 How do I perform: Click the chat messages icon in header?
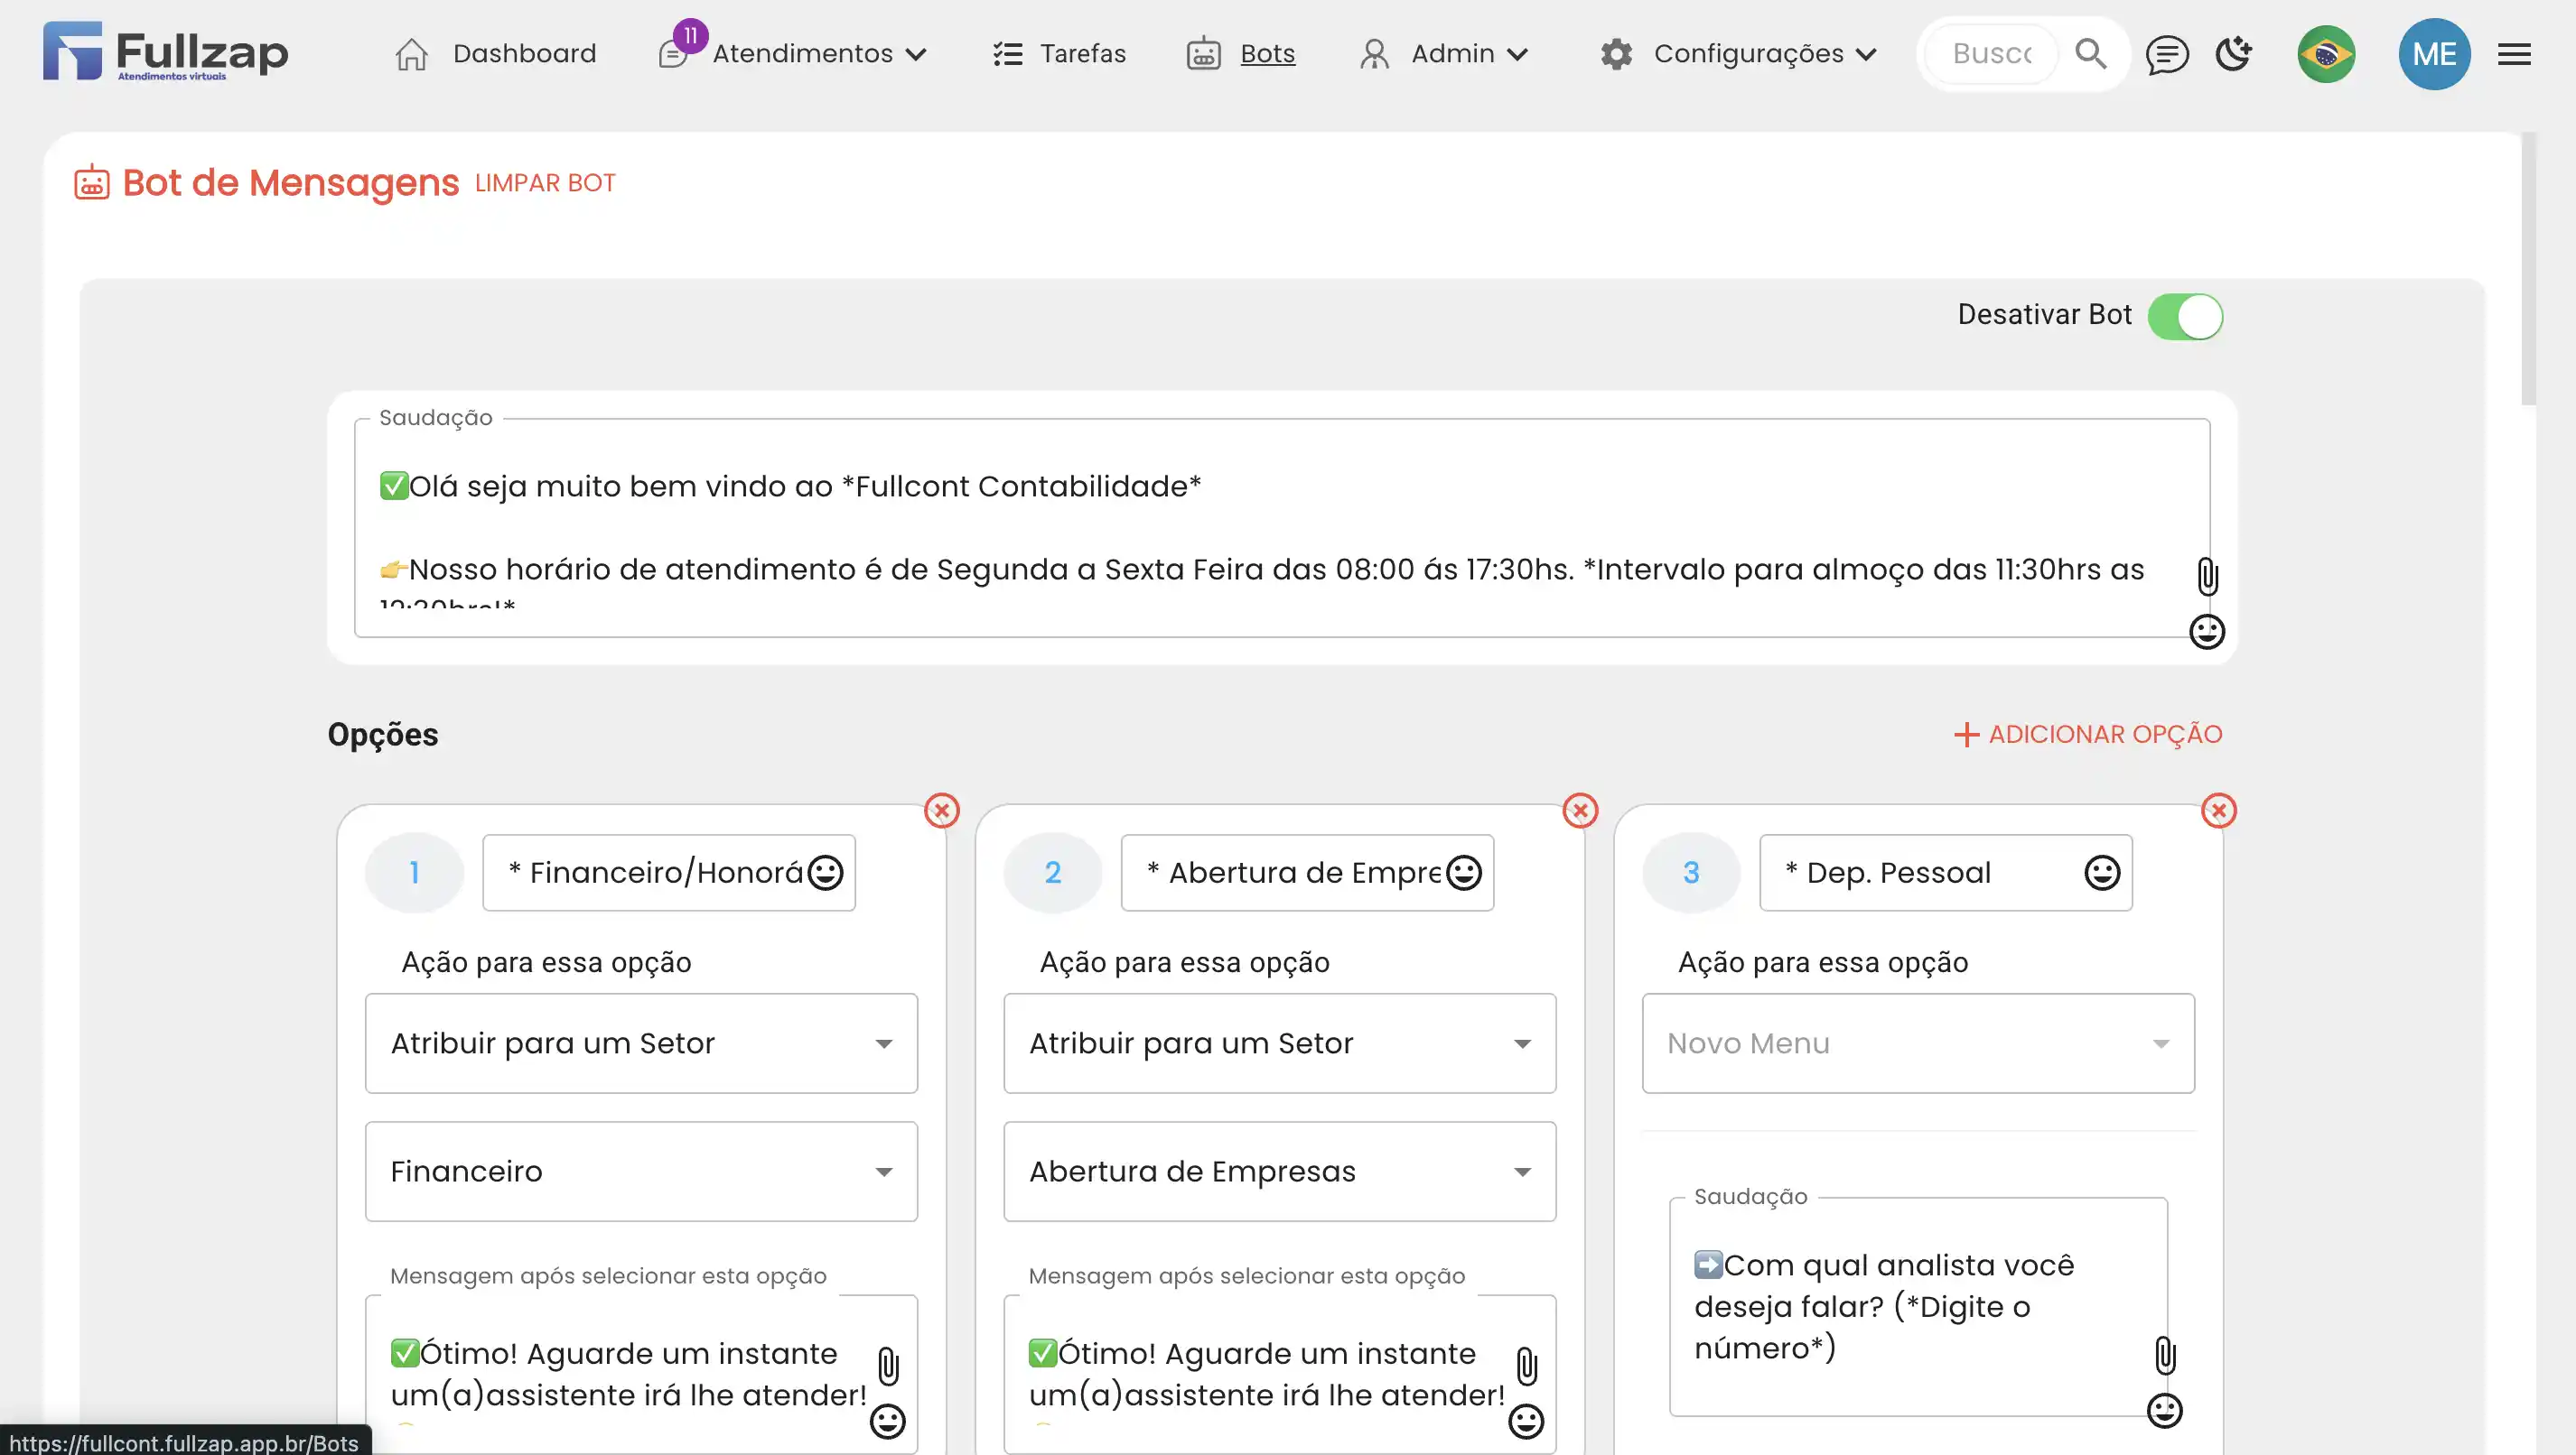(x=2166, y=54)
